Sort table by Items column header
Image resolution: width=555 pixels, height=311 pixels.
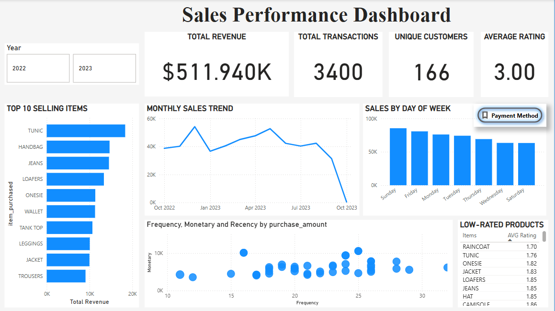470,235
